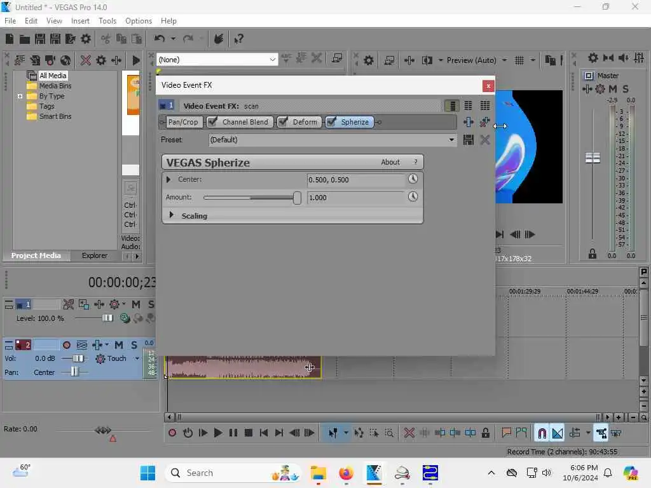This screenshot has width=651, height=488.
Task: Switch to the Explorer tab
Action: pyautogui.click(x=94, y=255)
